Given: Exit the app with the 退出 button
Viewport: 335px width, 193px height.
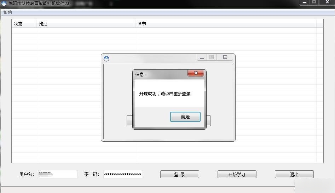Looking at the screenshot, I should pos(294,174).
